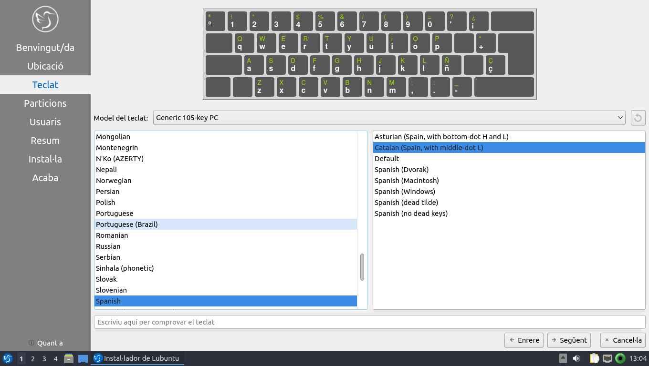Focus the keyboard test text field
Image resolution: width=649 pixels, height=366 pixels.
click(369, 322)
